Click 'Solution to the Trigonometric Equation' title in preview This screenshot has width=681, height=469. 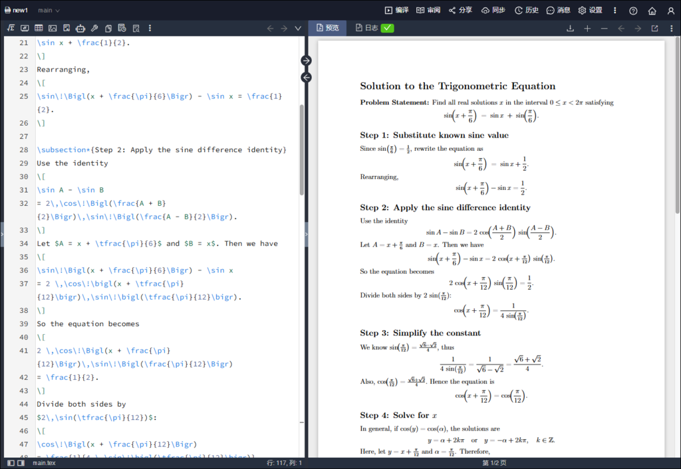click(x=458, y=86)
